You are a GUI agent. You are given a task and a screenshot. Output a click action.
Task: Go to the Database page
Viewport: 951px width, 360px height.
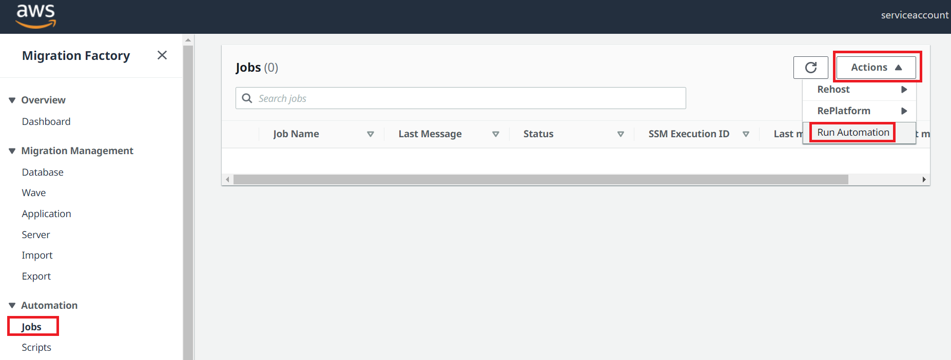[43, 173]
